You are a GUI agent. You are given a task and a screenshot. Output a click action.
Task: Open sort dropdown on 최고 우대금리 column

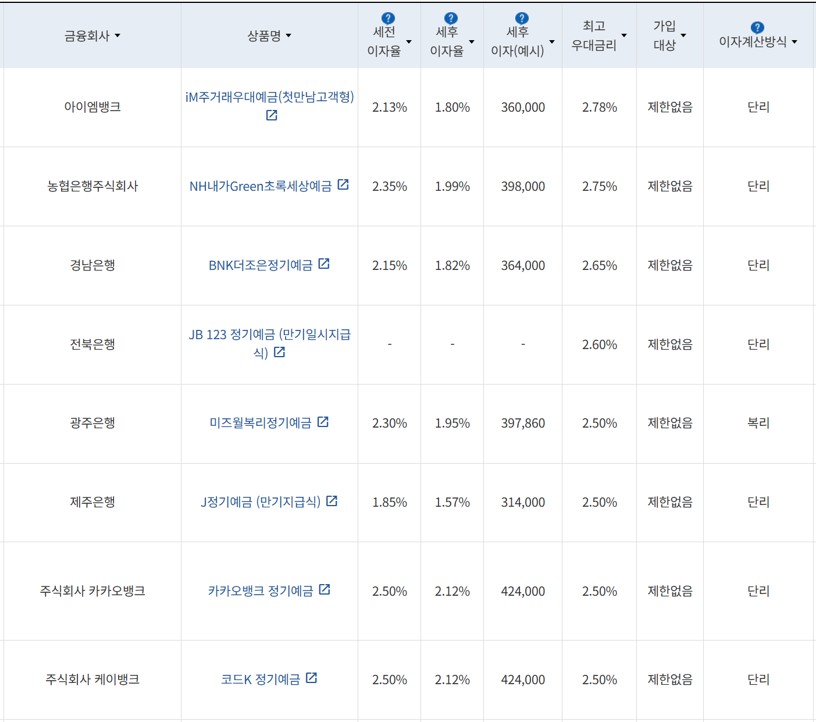click(x=624, y=35)
